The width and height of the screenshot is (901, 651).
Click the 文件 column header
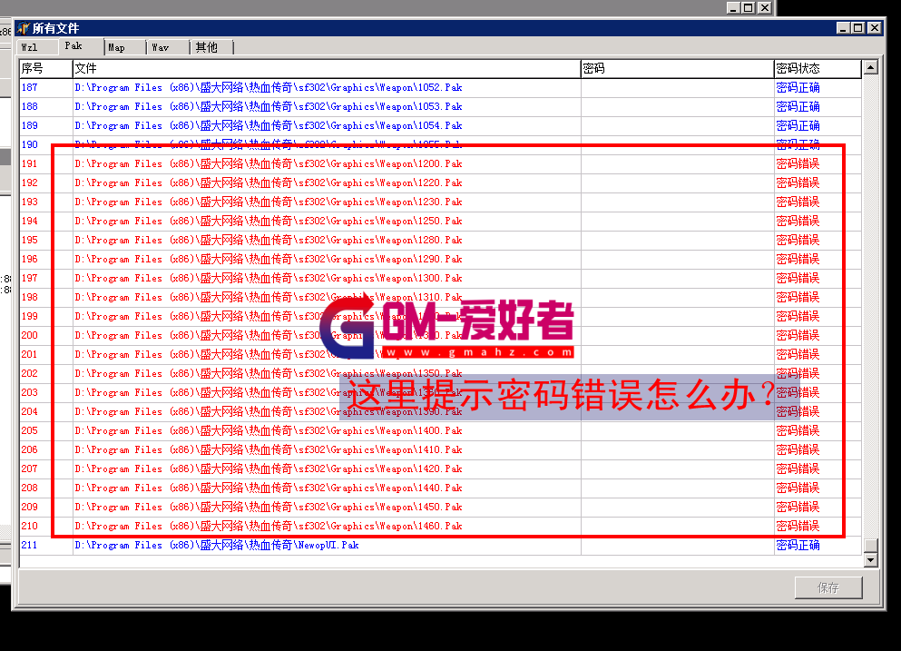coord(327,68)
